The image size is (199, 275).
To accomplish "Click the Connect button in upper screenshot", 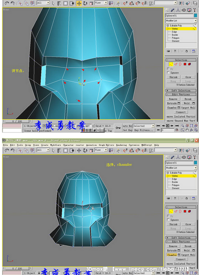I will click(181, 112).
